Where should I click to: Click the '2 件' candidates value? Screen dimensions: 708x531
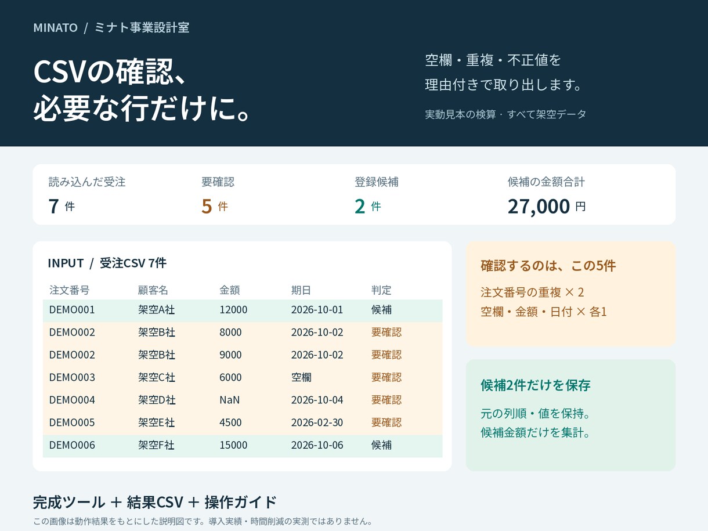[x=368, y=206]
